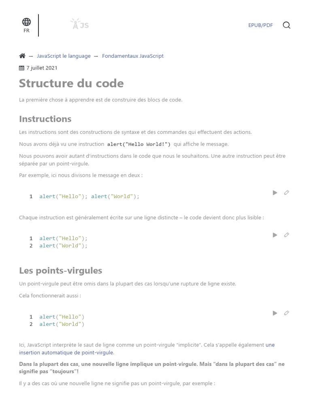Navigate to JavaScript le language breadcrumb
Image resolution: width=311 pixels, height=414 pixels.
pos(64,56)
